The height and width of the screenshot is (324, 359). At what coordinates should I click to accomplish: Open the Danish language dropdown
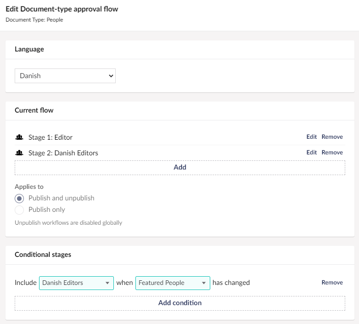65,76
